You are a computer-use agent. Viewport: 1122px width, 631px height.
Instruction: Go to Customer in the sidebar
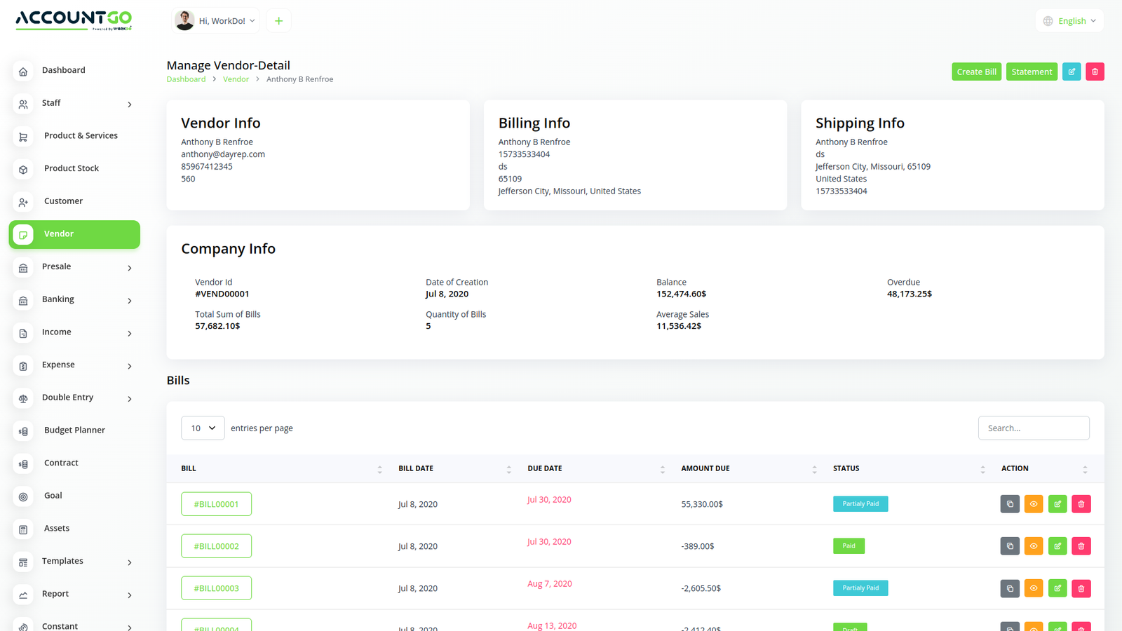point(63,201)
